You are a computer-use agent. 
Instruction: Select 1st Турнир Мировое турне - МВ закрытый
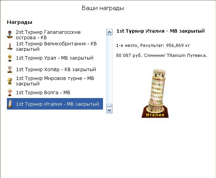[55, 81]
